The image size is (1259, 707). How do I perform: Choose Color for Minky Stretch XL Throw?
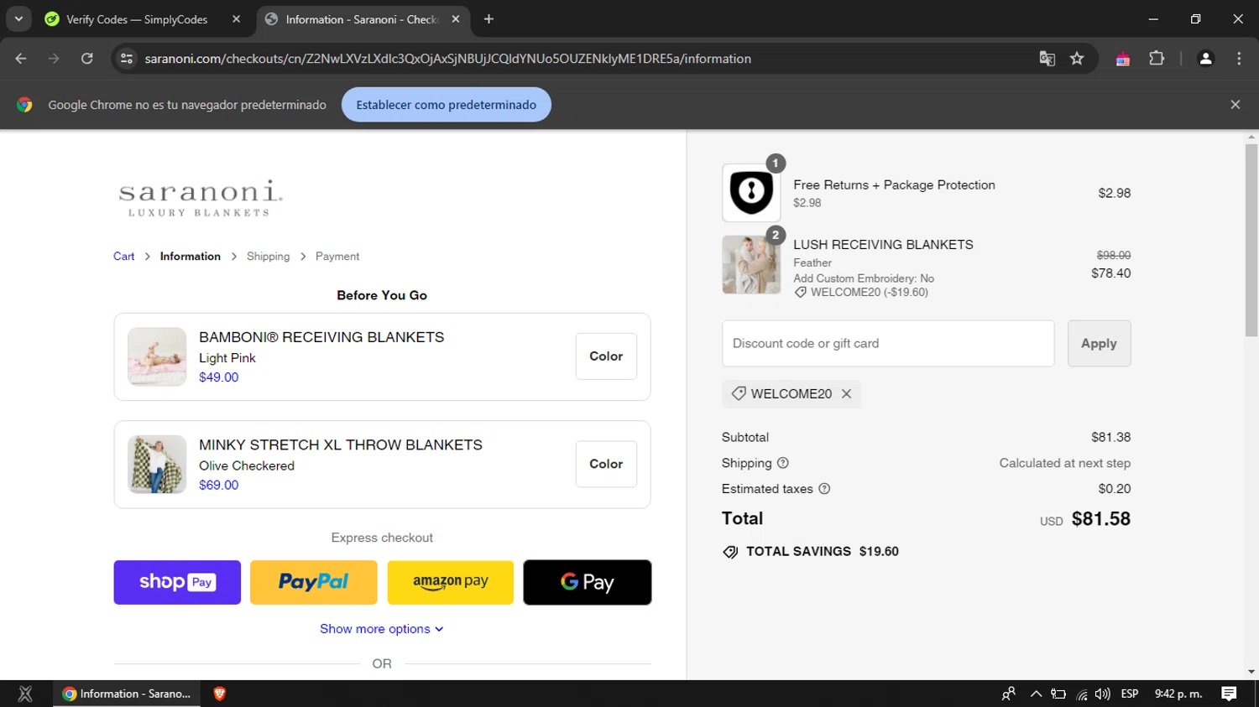coord(606,464)
